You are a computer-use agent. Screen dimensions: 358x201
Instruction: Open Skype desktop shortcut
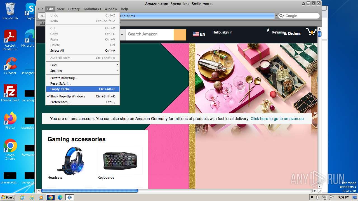(30, 11)
